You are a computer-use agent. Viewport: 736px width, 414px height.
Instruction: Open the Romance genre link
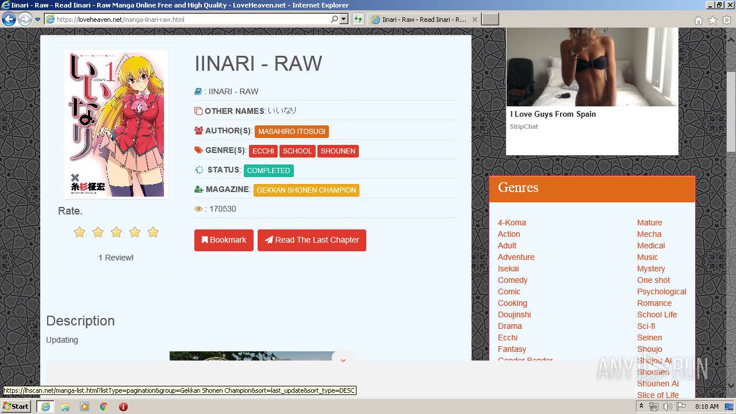point(654,303)
